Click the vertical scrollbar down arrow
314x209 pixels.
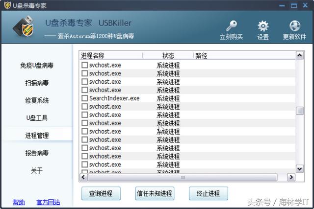tap(300, 169)
